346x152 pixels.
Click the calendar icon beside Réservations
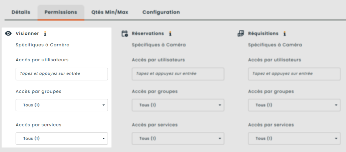pyautogui.click(x=125, y=33)
